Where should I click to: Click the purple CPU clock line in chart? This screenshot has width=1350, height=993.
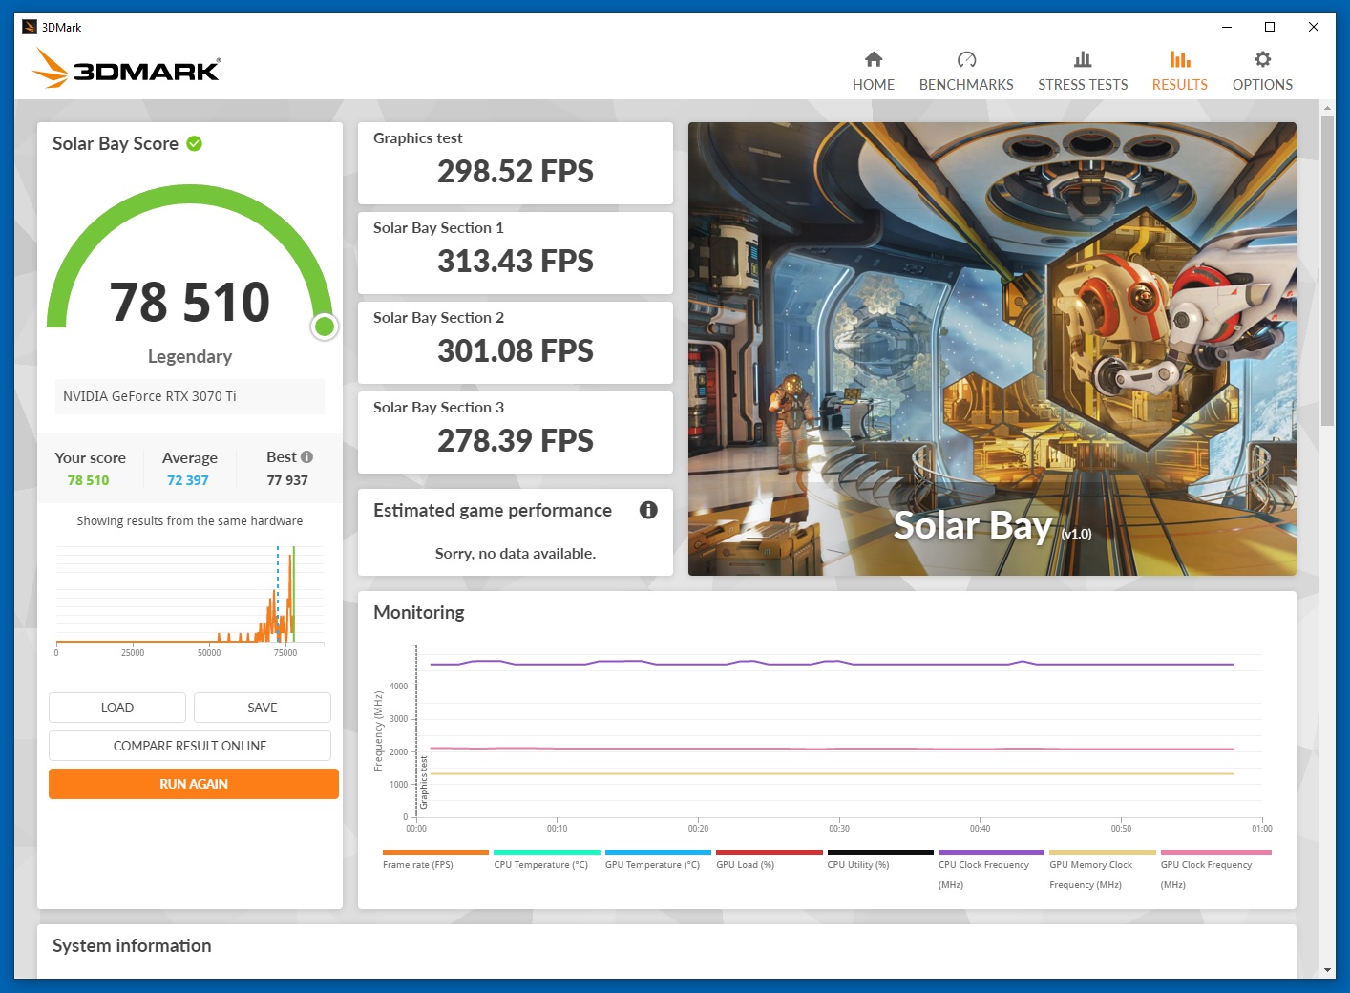831,663
